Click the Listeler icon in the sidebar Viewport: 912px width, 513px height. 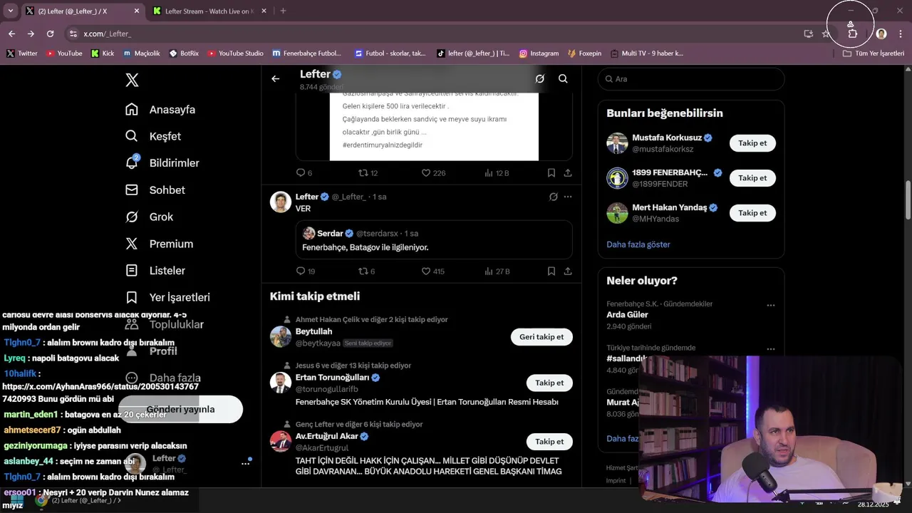tap(132, 271)
